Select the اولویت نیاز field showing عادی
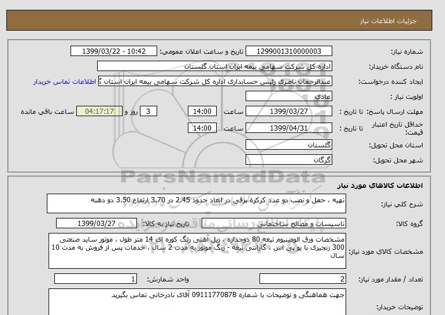 pos(288,96)
